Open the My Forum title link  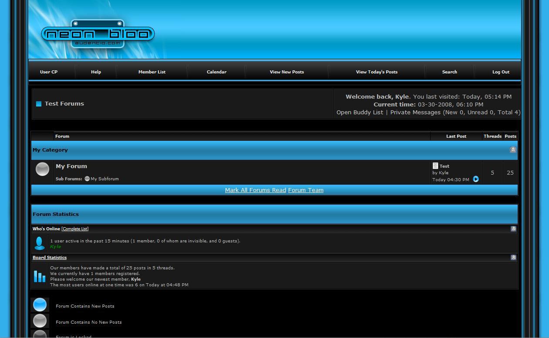[x=71, y=166]
